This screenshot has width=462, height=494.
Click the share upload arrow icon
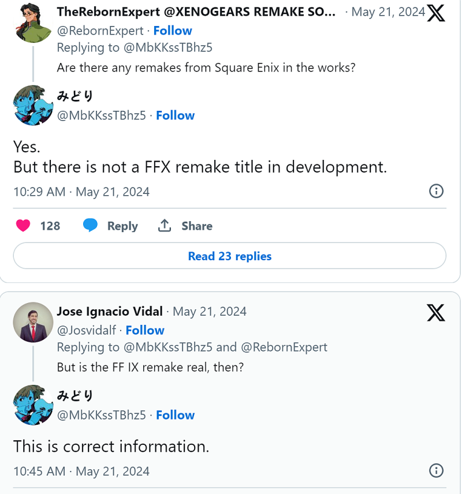click(x=165, y=226)
